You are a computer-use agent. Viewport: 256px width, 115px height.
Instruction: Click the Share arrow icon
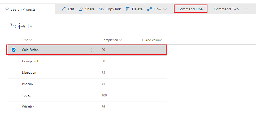81,9
